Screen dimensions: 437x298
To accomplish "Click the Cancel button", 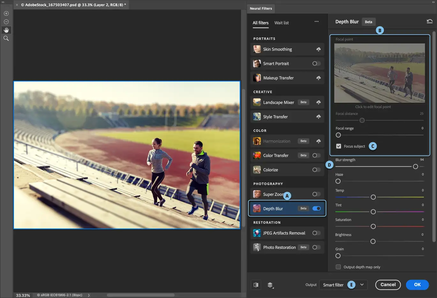I will (388, 285).
